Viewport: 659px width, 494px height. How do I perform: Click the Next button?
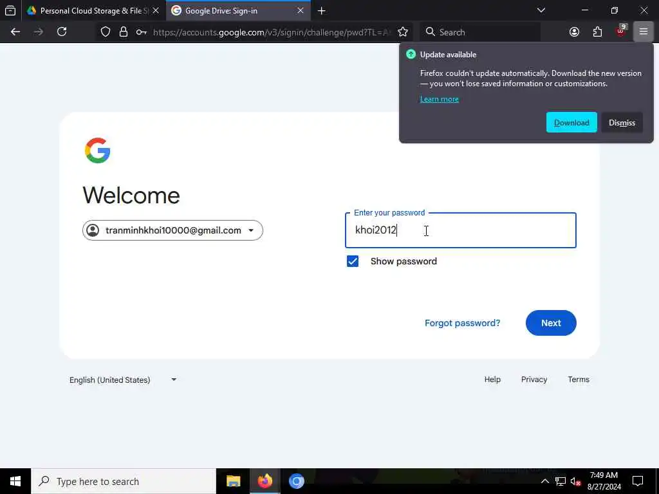(x=551, y=323)
